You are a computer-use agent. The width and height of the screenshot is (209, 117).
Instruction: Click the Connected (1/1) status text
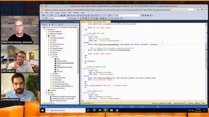(x=88, y=103)
